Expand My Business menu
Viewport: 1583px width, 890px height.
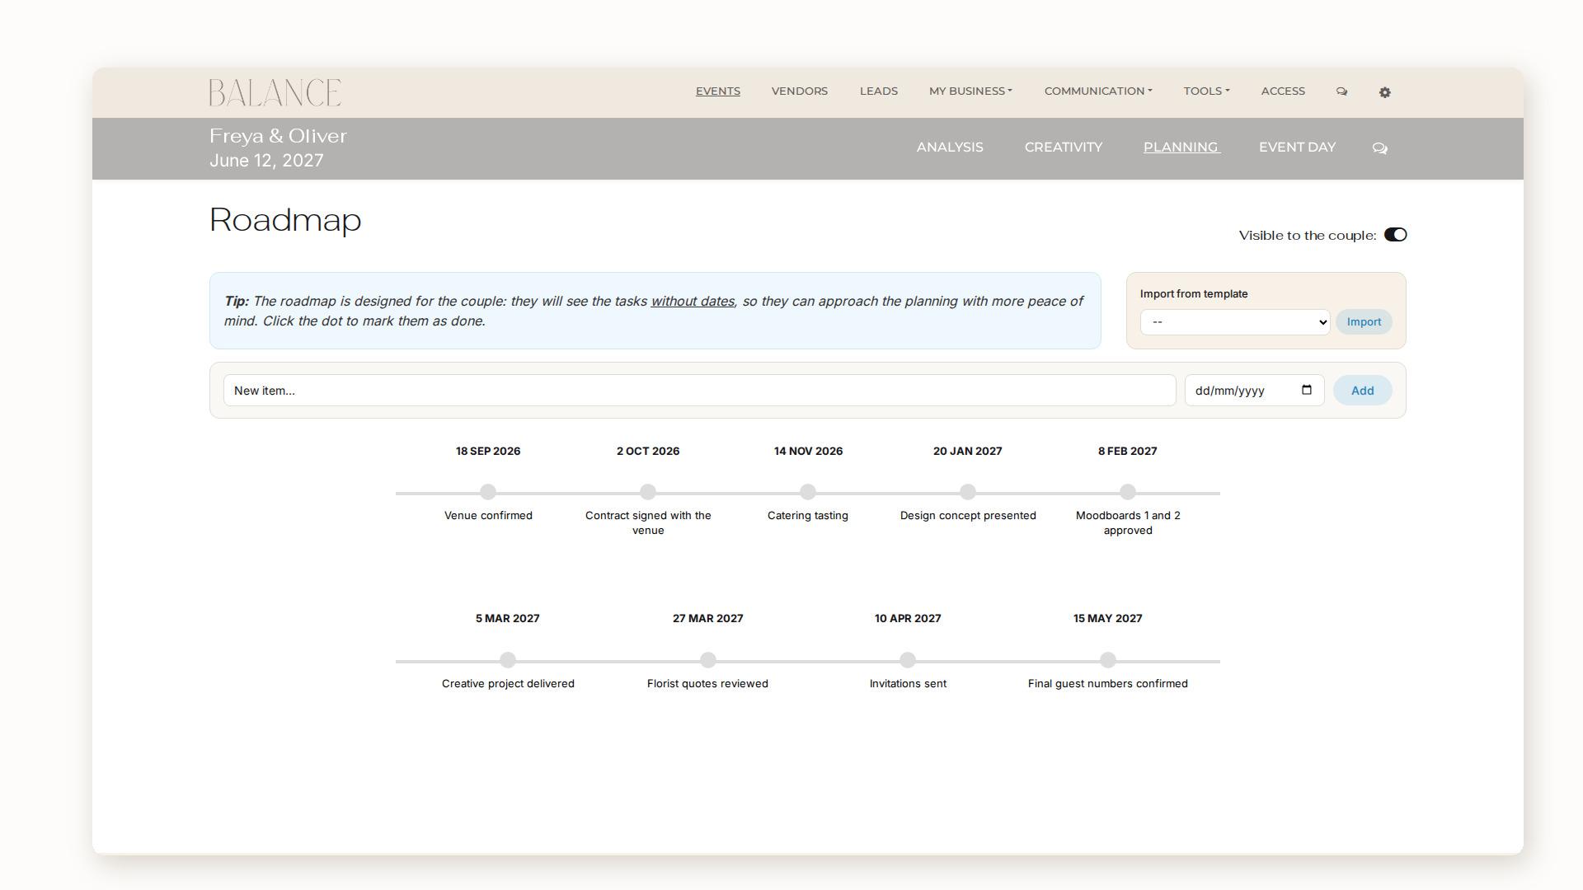click(x=970, y=91)
